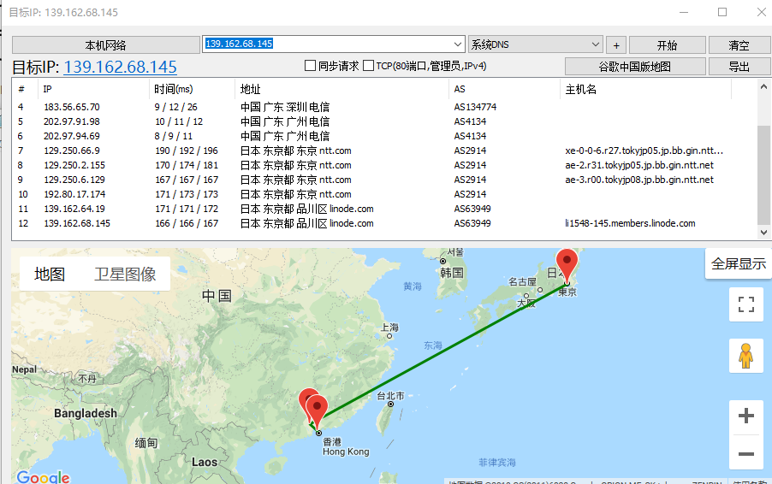Switch map to 卫星图像 satellite view
Viewport: 772px width, 484px height.
(125, 274)
